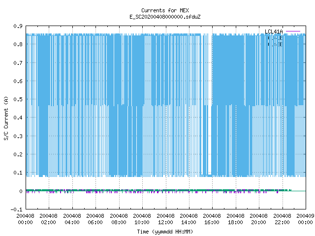The image size is (315, 236).
Task: Click the x-axis tick '200409 00:00'
Action: coord(305,219)
